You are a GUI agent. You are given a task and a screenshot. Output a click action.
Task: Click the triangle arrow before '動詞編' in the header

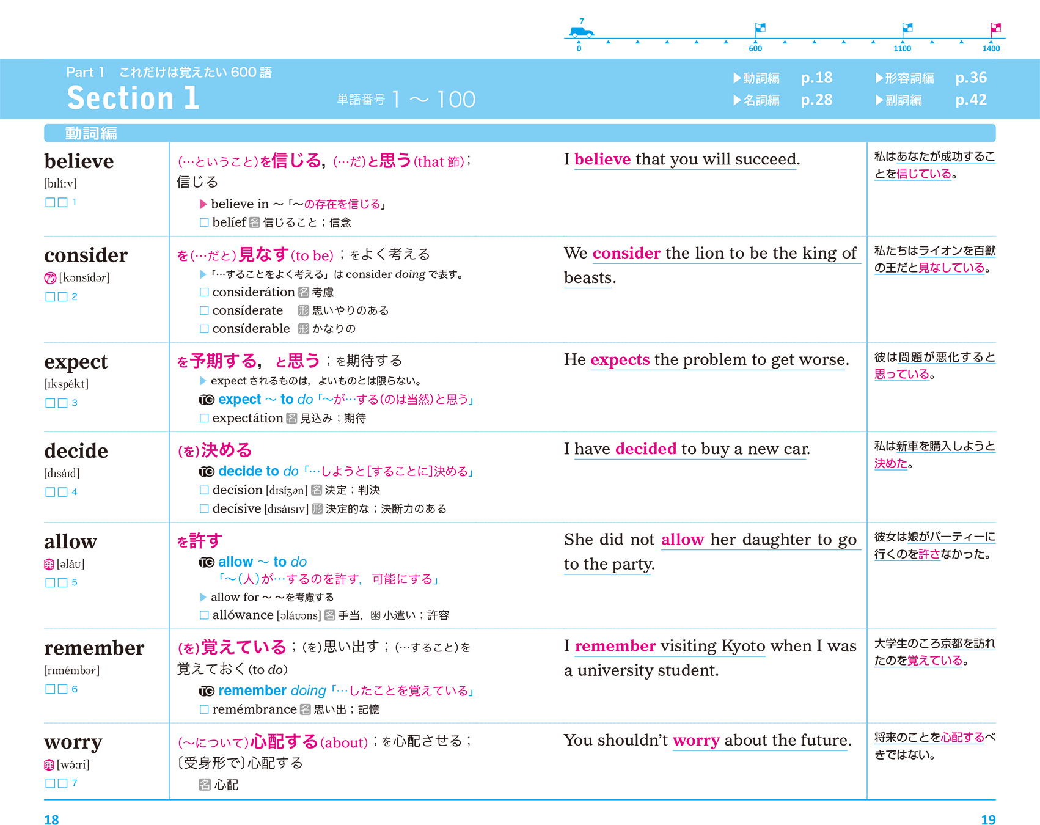(737, 78)
